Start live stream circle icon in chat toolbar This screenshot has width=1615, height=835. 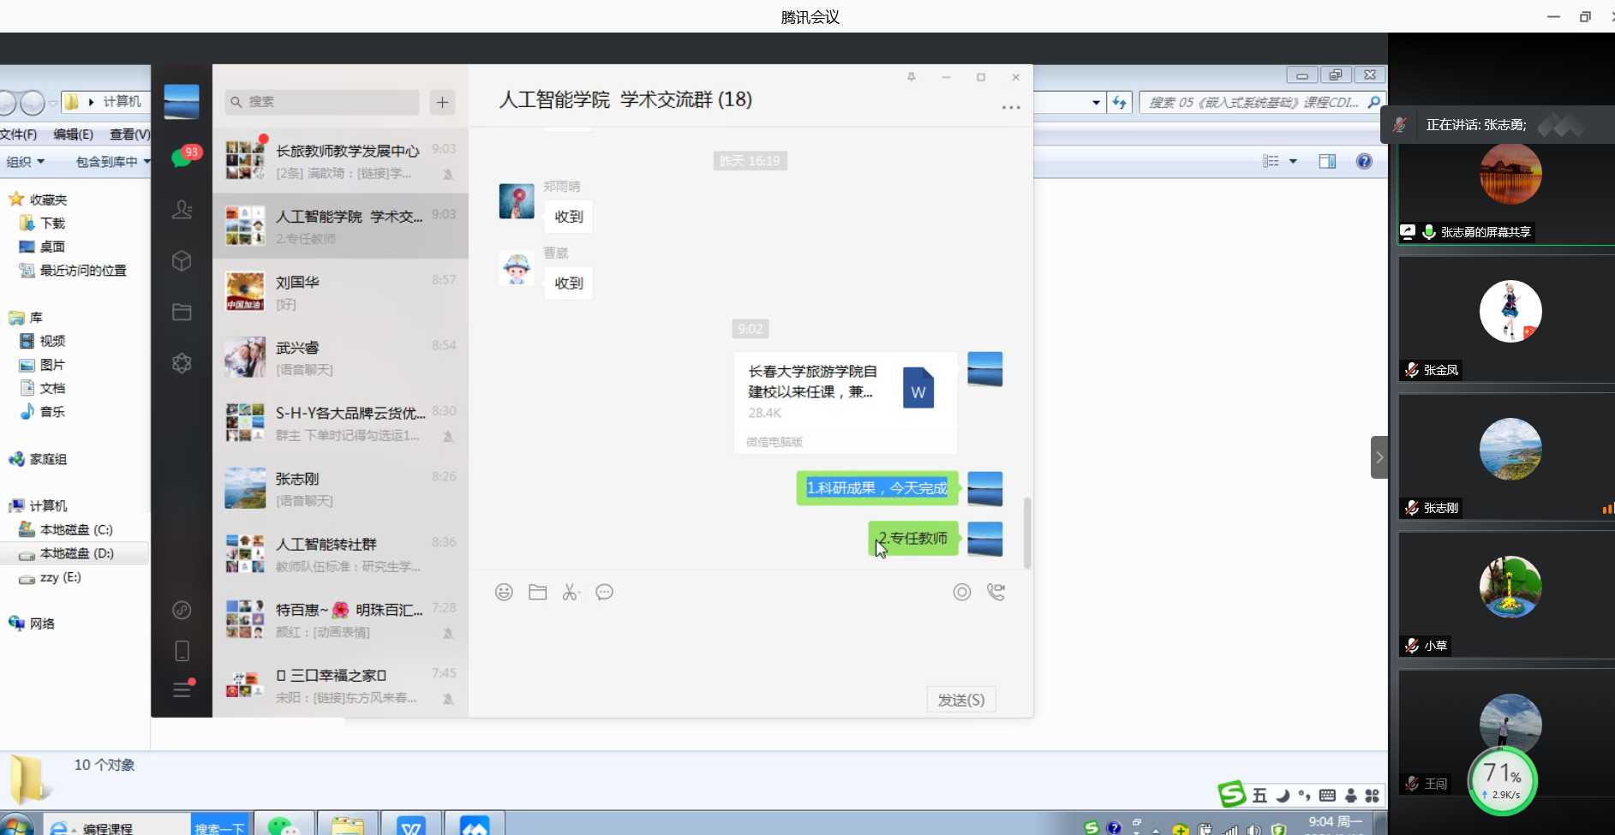point(962,592)
